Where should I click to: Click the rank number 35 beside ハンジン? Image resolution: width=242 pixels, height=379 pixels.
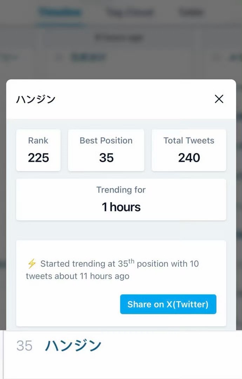pos(24,346)
